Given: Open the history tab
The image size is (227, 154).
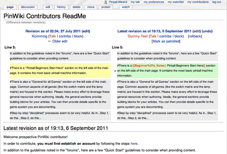Looking at the screenshot, I should (61, 7).
